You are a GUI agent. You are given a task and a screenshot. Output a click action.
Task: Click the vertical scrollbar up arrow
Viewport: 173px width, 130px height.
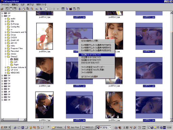coord(171,13)
